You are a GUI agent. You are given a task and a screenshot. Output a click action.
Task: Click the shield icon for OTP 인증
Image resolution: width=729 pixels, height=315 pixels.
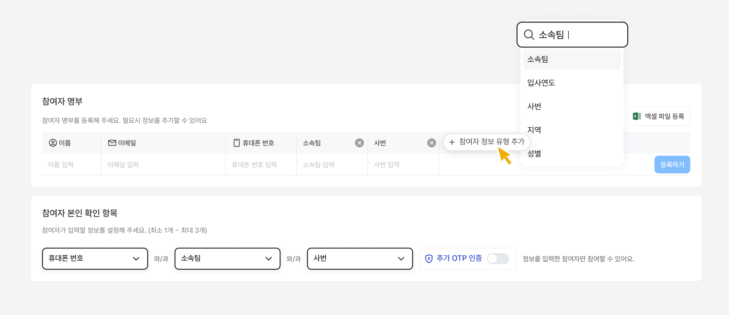(429, 259)
